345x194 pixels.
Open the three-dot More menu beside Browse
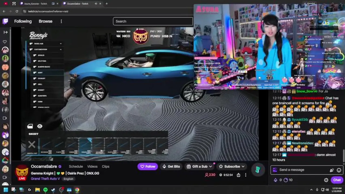(x=61, y=21)
